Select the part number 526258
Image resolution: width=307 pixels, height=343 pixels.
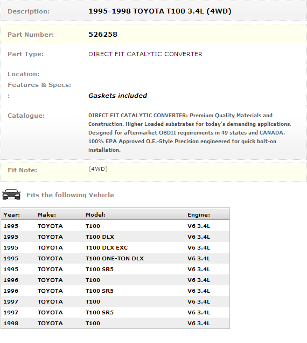pyautogui.click(x=103, y=35)
